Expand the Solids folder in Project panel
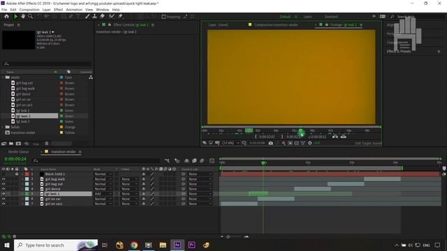This screenshot has height=251, width=447. click(3, 127)
